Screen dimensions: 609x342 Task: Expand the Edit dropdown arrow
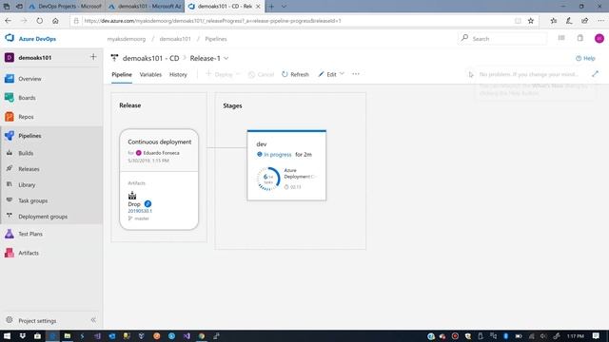[342, 74]
